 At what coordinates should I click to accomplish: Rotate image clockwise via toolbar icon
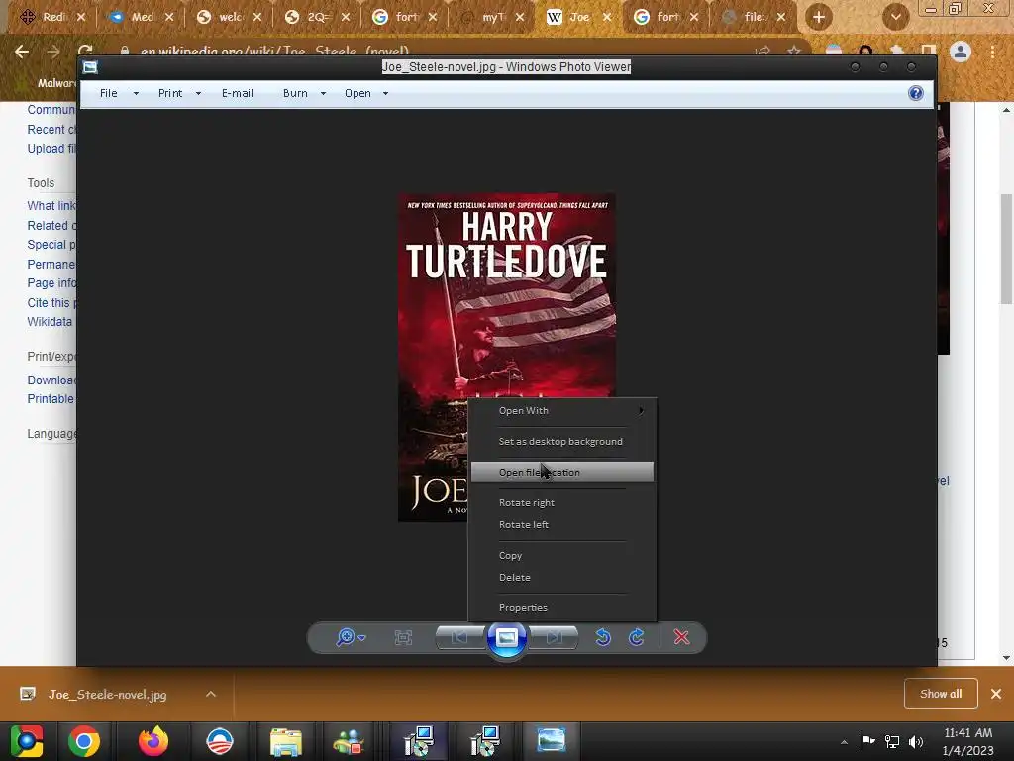click(x=637, y=637)
